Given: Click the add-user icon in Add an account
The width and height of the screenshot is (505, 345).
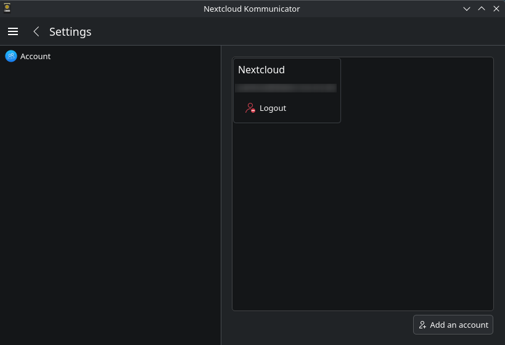Looking at the screenshot, I should (422, 325).
